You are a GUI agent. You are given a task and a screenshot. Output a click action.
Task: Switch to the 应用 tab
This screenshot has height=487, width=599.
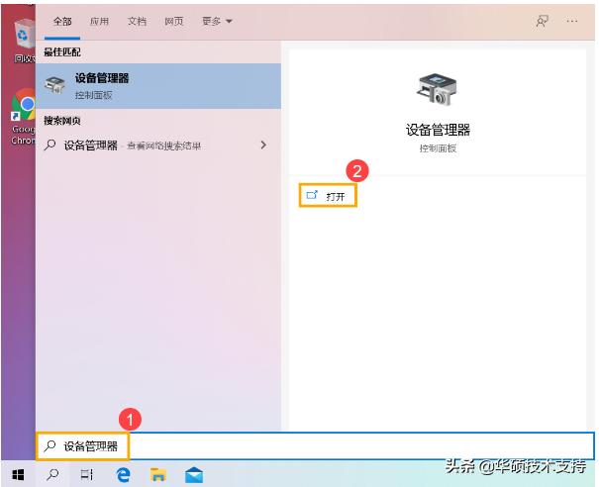[x=99, y=21]
